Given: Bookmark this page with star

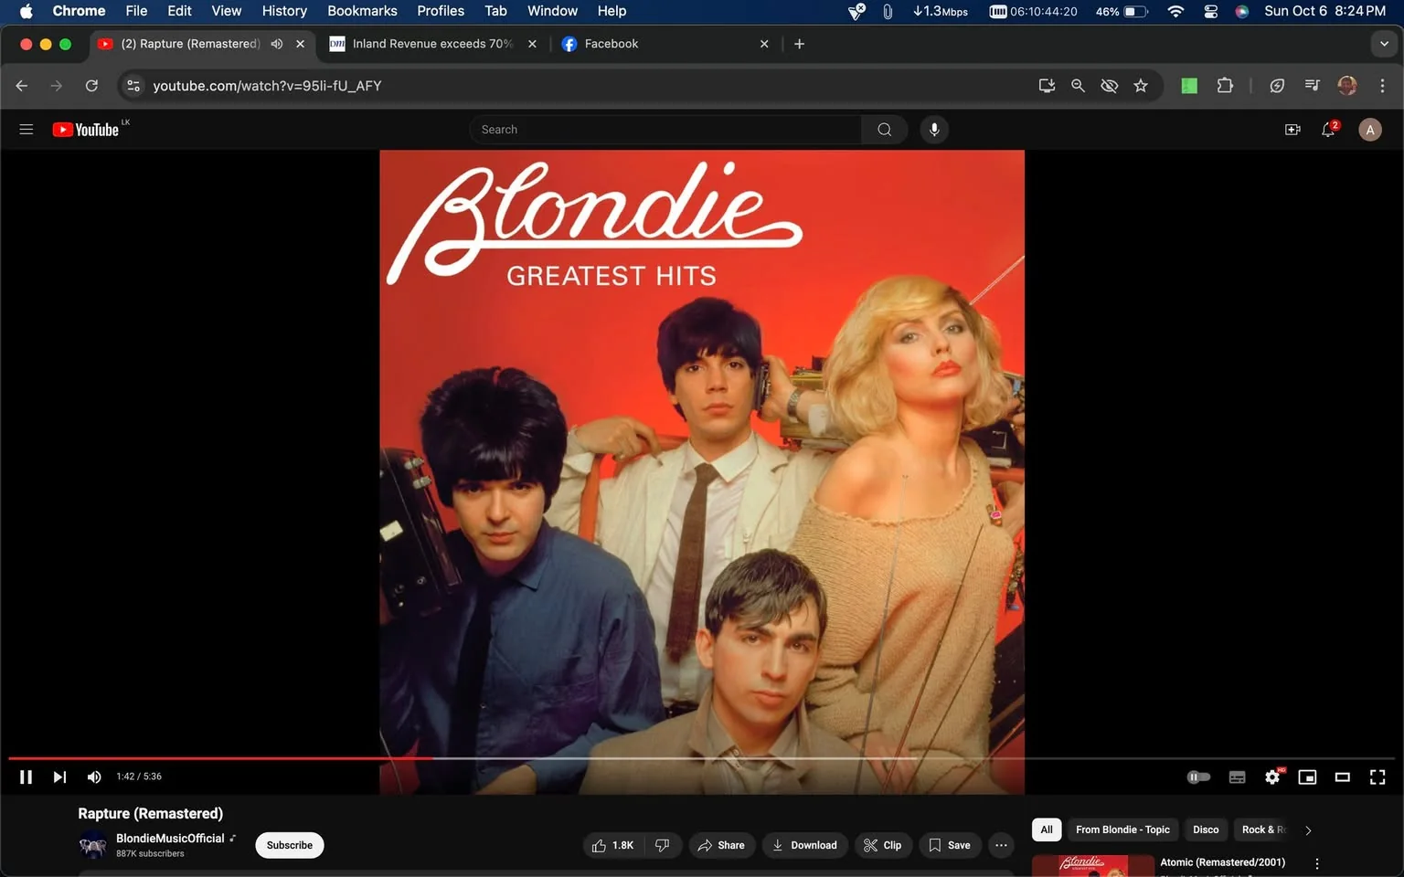Looking at the screenshot, I should pos(1141,86).
